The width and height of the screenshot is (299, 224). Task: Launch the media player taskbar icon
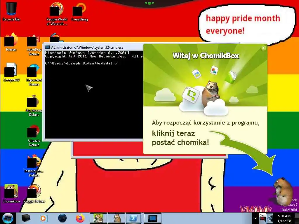(44, 218)
